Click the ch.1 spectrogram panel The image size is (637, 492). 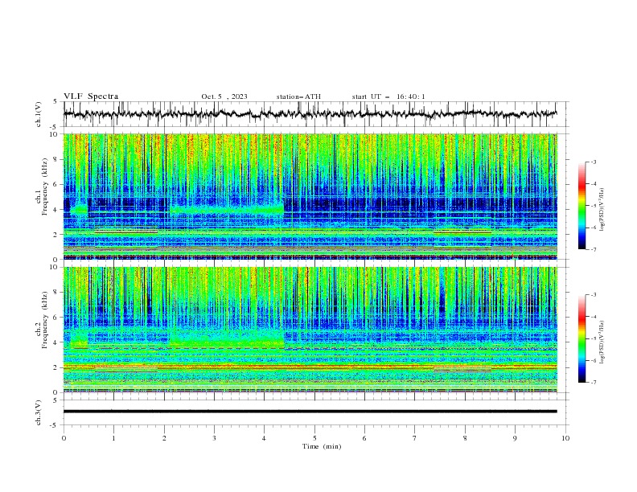click(x=310, y=196)
